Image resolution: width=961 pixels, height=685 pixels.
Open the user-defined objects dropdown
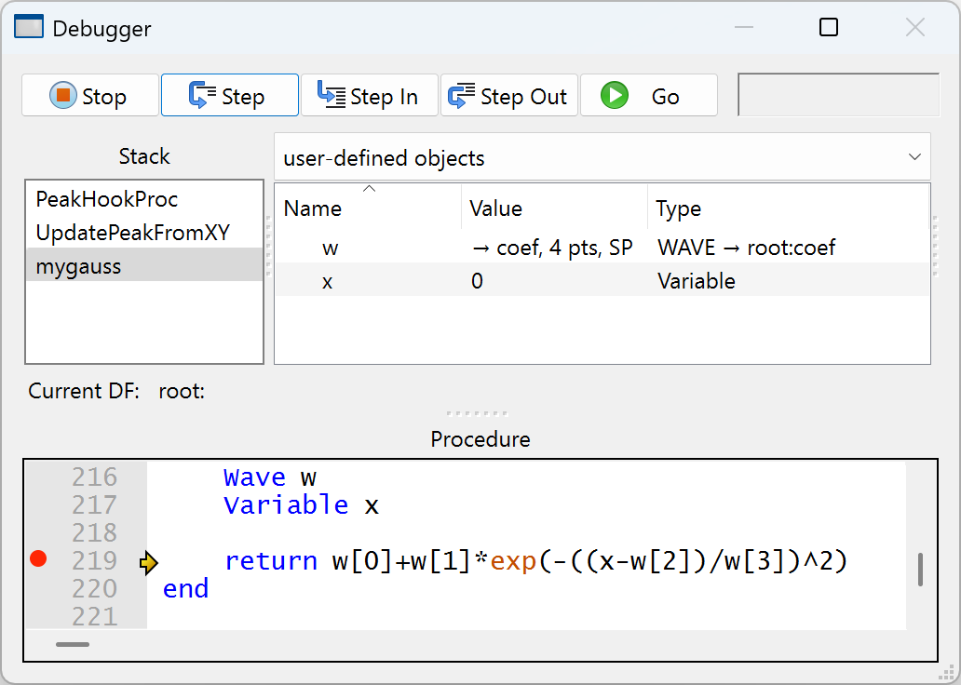(x=602, y=157)
